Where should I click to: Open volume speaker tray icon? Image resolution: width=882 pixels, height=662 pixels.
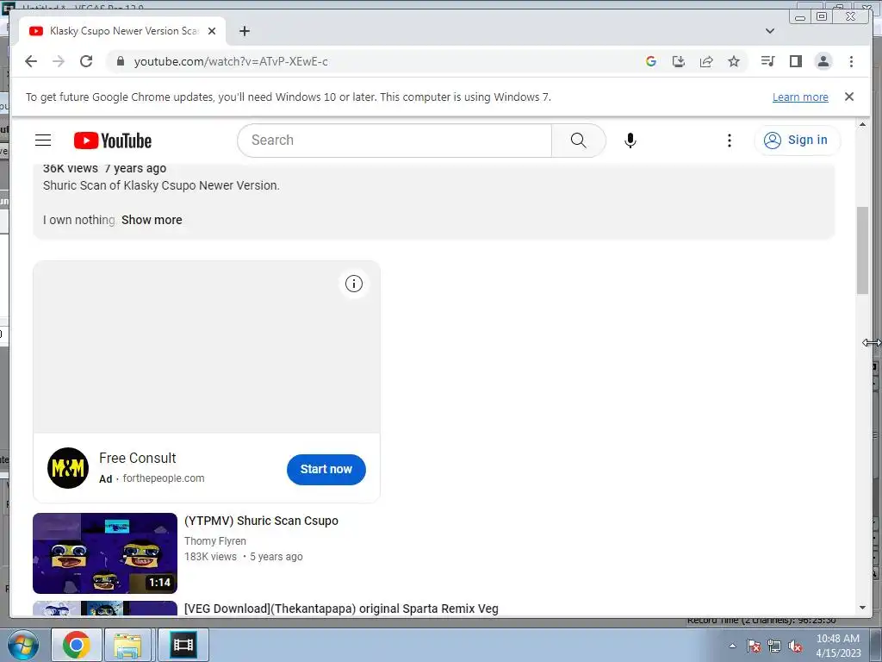tap(795, 646)
